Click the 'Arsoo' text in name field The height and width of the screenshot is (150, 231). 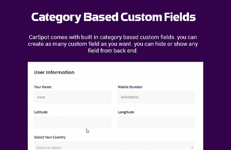41,97
